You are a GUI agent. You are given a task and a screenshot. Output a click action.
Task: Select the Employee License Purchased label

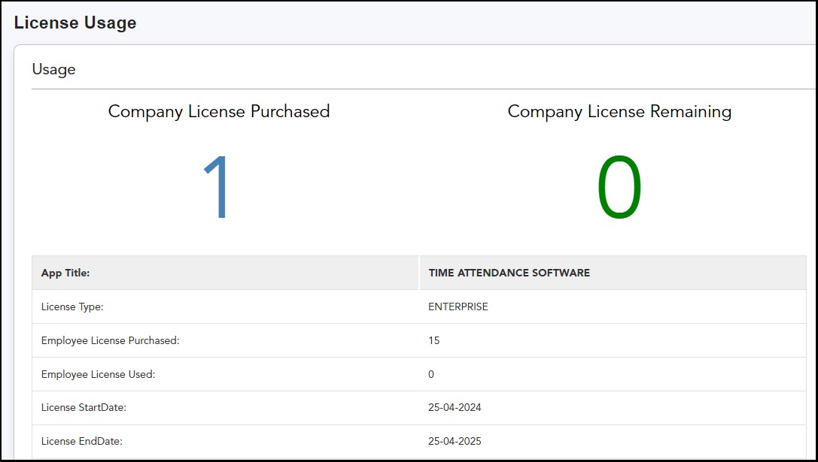(x=110, y=340)
